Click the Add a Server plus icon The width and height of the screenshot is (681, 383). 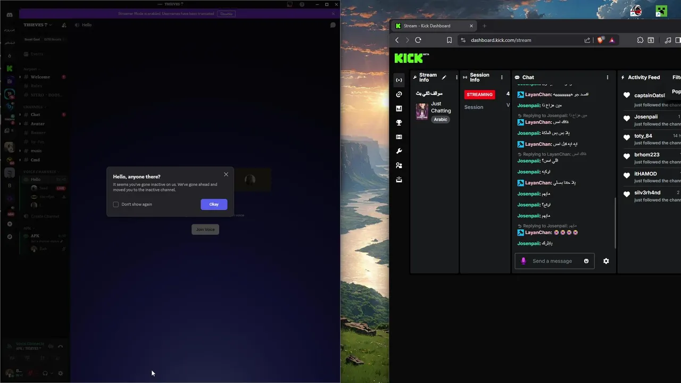[10, 224]
